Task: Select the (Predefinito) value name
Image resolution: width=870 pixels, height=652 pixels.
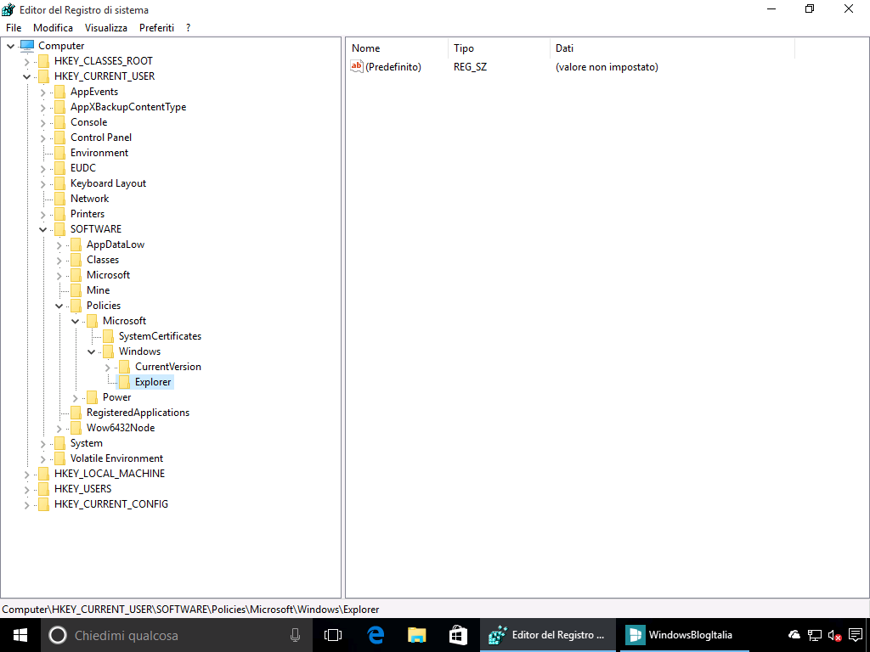Action: [x=393, y=67]
